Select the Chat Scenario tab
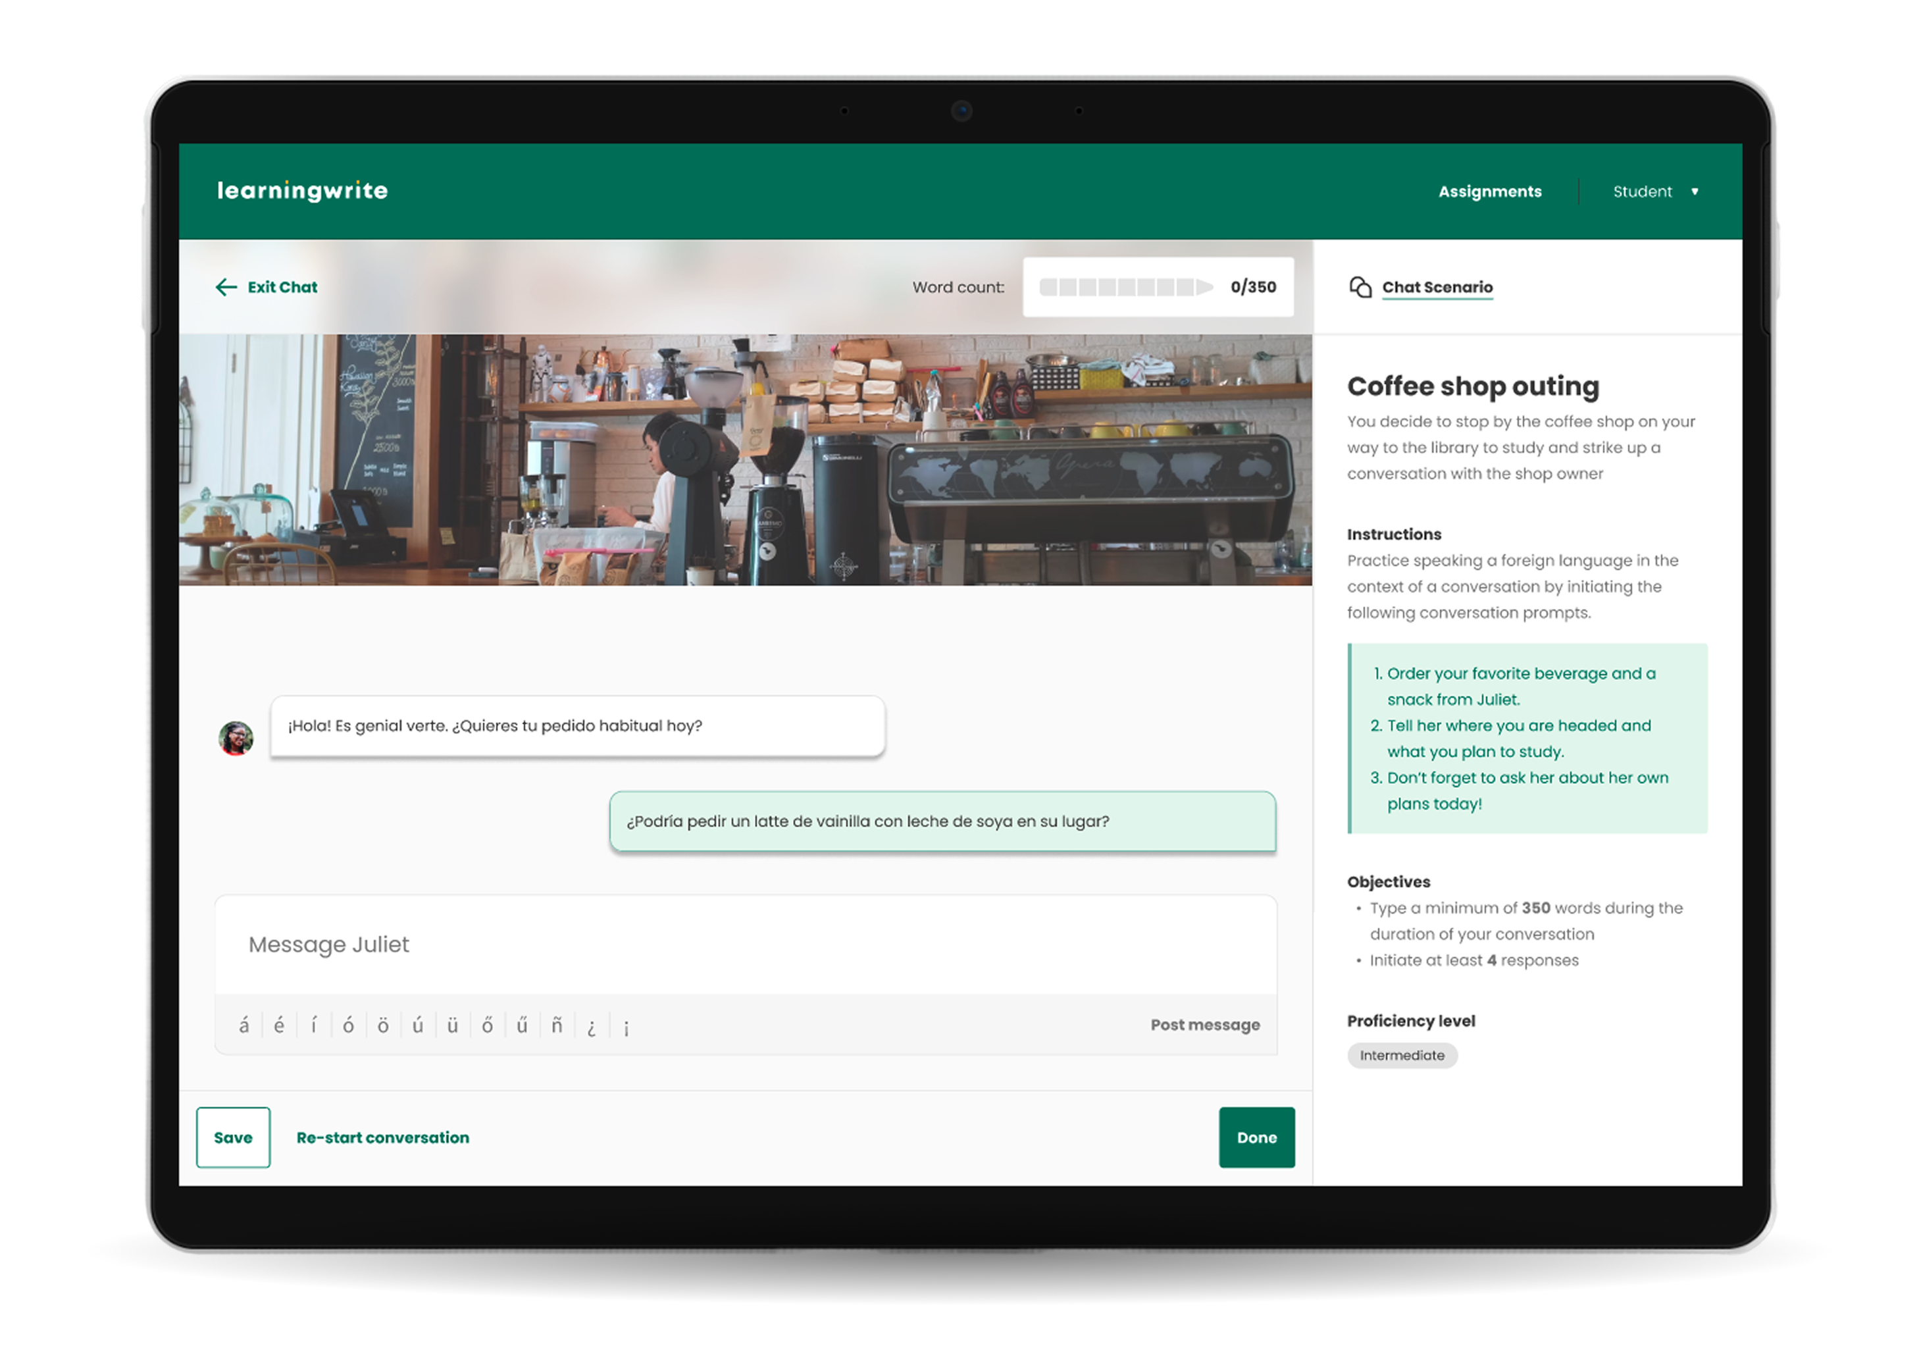 pyautogui.click(x=1437, y=288)
